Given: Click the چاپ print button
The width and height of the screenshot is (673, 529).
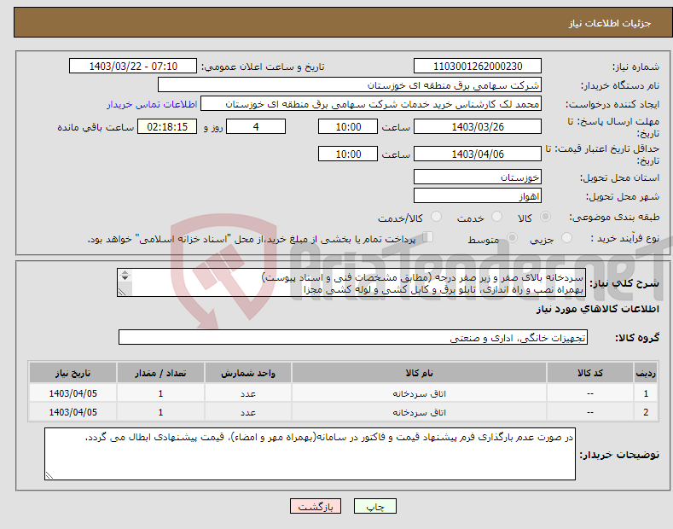Looking at the screenshot, I should [x=374, y=506].
